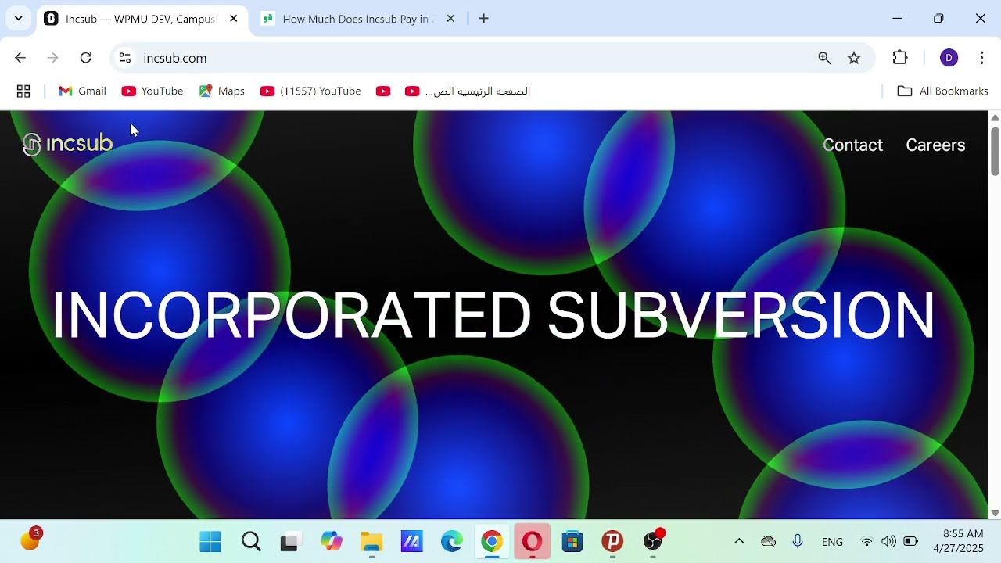
Task: Open Task View on the taskbar
Action: tap(291, 541)
